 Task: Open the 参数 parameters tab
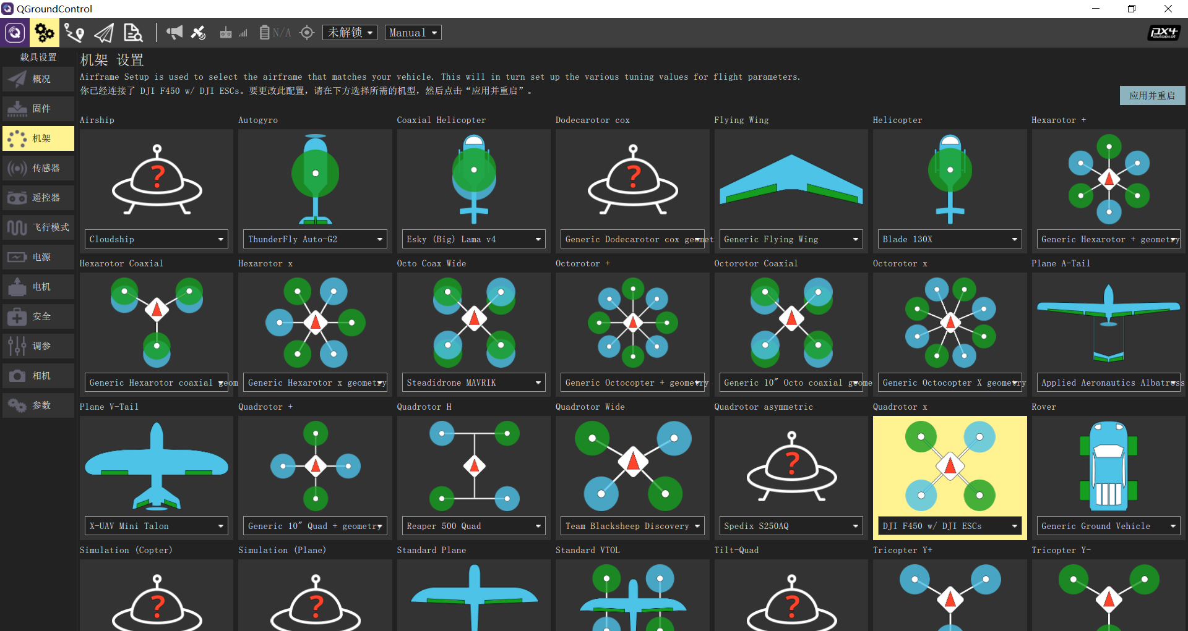(38, 405)
